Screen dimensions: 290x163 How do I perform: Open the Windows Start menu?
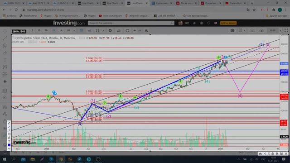coord(5,159)
